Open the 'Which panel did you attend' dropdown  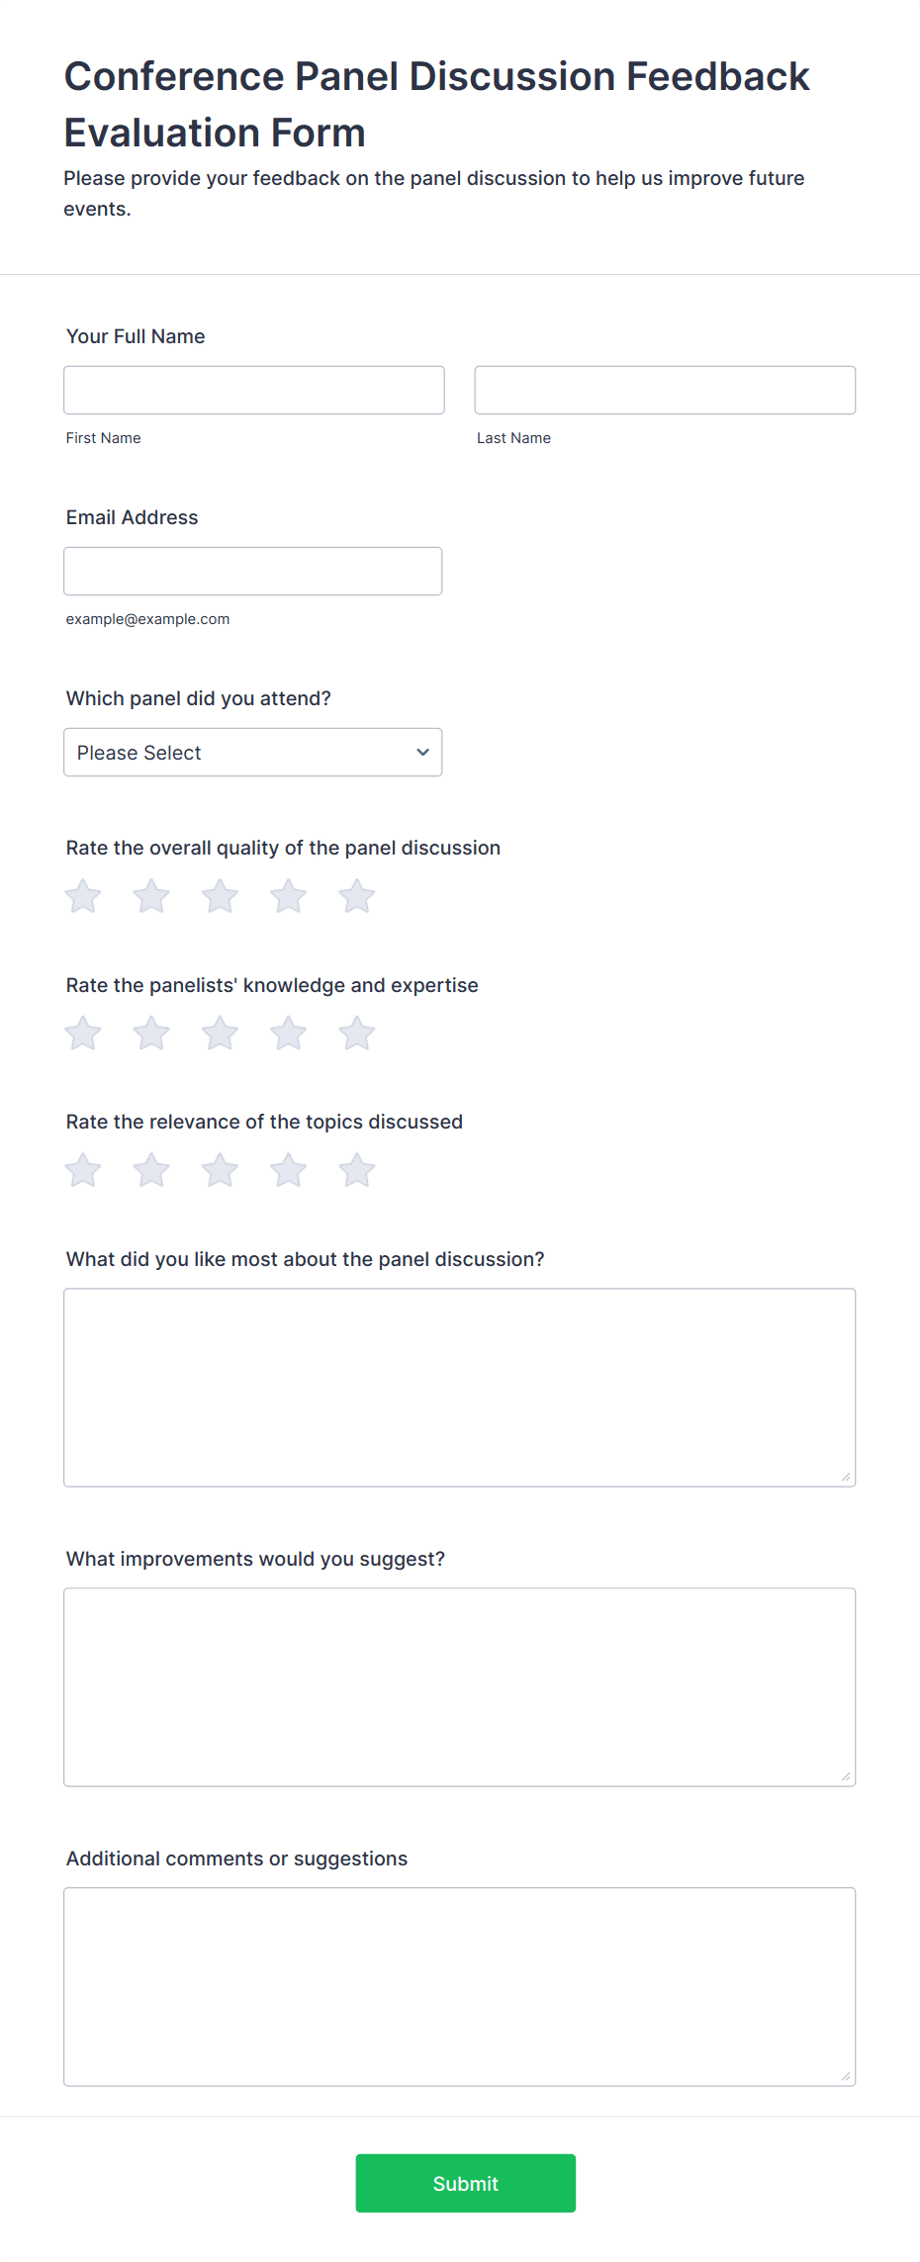252,753
